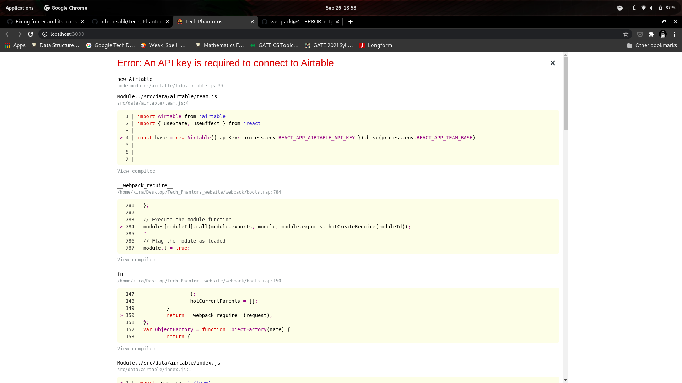Open a new browser tab
The width and height of the screenshot is (682, 383).
[350, 22]
